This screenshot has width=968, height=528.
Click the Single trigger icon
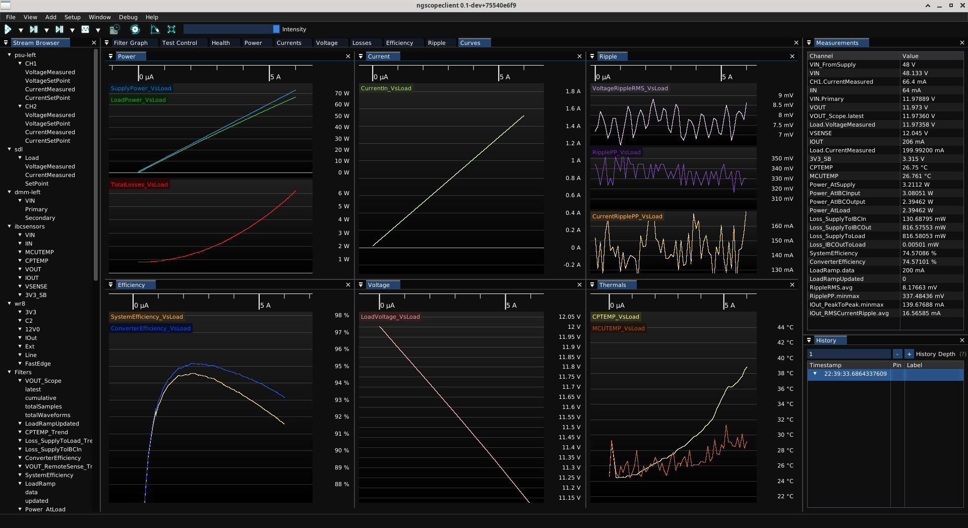click(34, 30)
